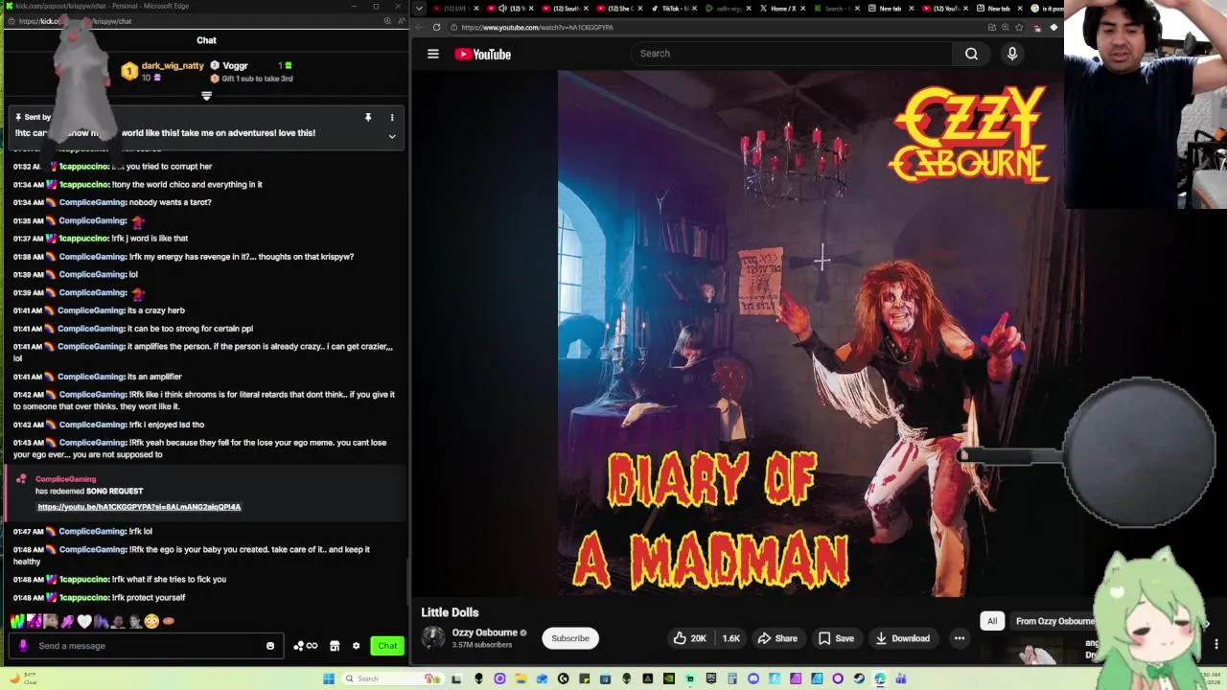Open the YouTube hamburger guide menu

tap(433, 54)
